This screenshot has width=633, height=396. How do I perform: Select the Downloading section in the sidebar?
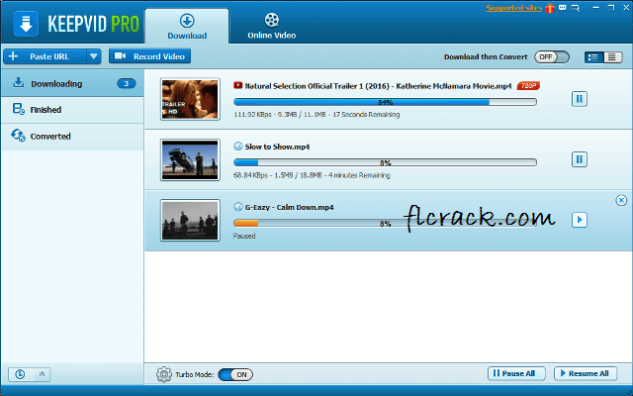72,83
